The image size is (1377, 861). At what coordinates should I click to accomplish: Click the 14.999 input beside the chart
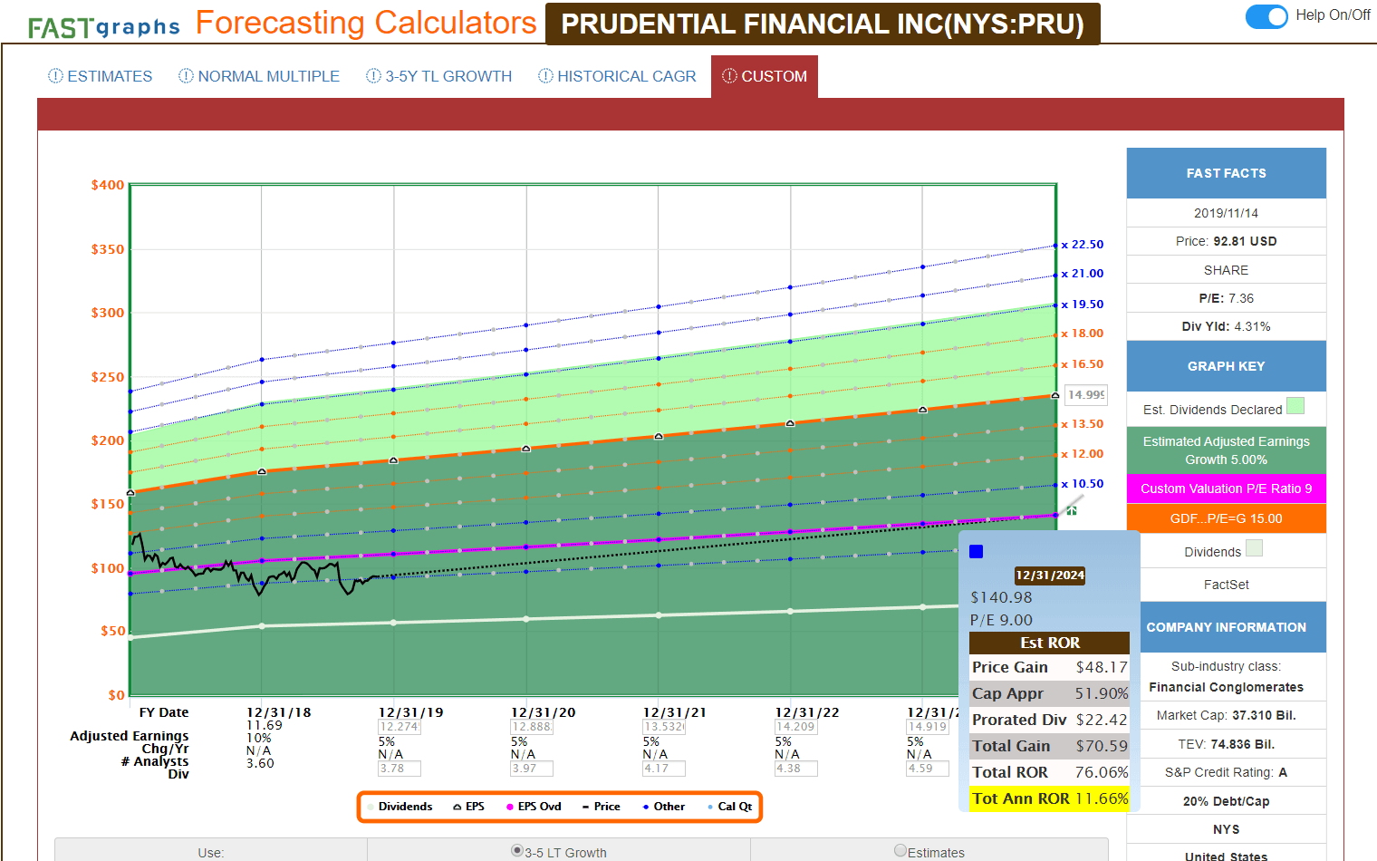point(1085,395)
